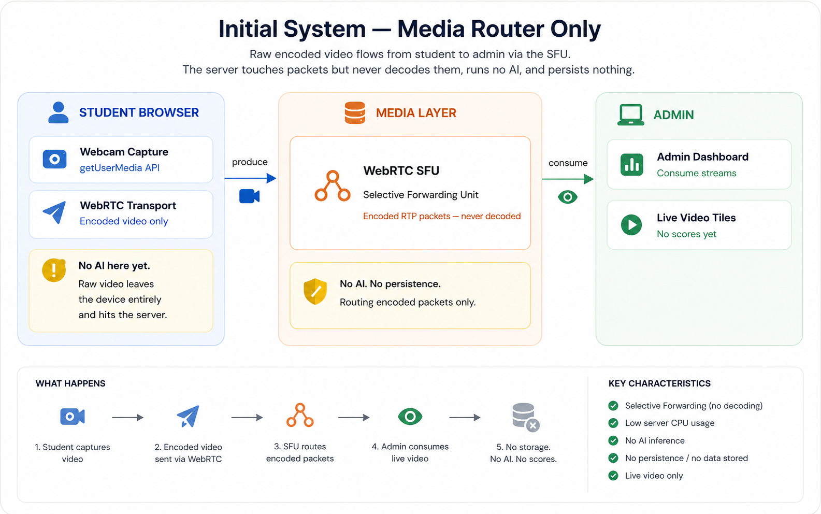Click the ADMIN heading
Screen dimensions: 821x514
(673, 115)
